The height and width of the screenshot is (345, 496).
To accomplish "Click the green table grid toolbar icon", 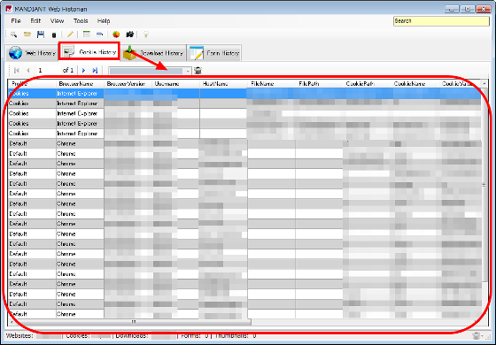I will click(87, 34).
